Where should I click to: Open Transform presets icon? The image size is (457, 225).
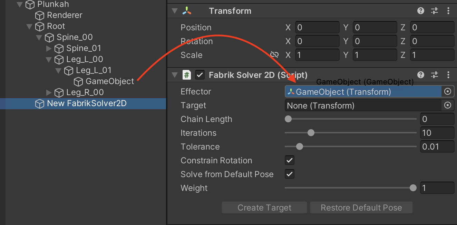435,11
